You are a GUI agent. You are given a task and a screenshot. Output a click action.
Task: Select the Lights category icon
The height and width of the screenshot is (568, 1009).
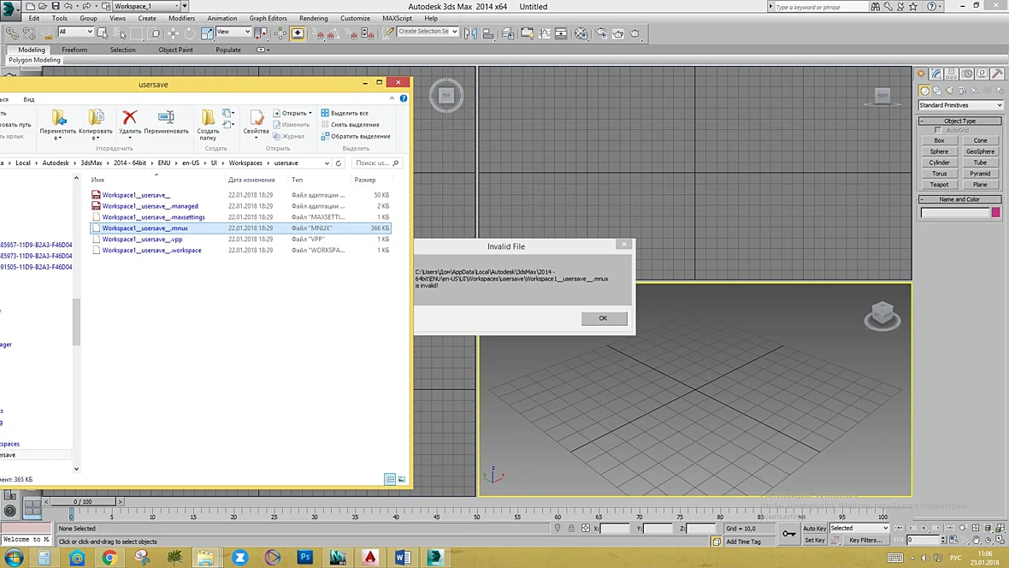[x=950, y=90]
